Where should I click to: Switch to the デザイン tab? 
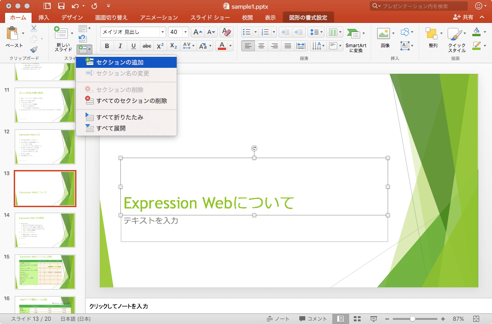coord(72,17)
